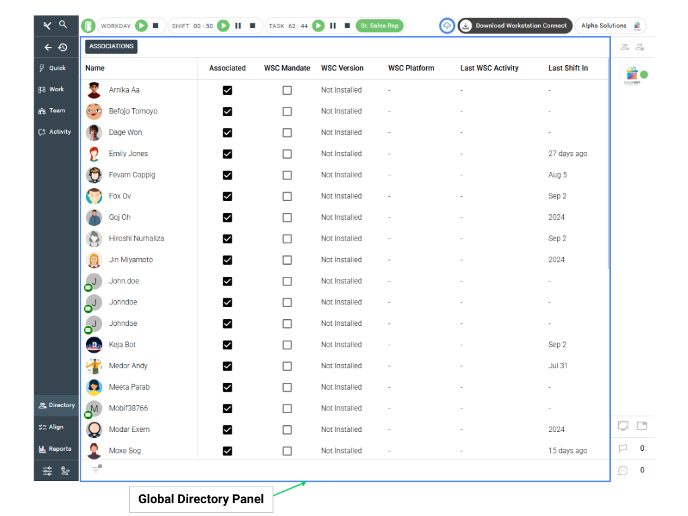Viewport: 688px width, 516px height.
Task: Click the cloud upload icon
Action: (x=447, y=26)
